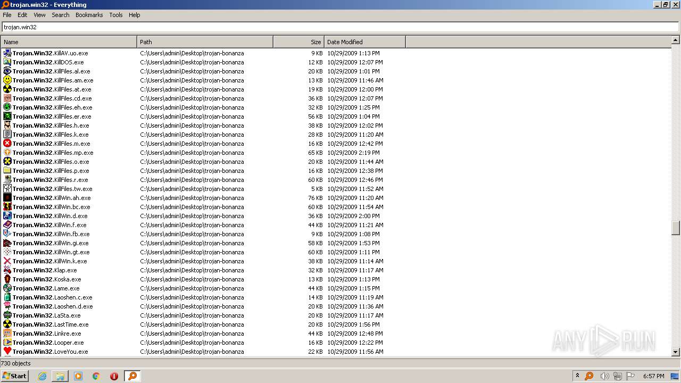Screen dimensions: 681x383
Task: Click the vertical scrollbar down arrow
Action: (x=676, y=352)
